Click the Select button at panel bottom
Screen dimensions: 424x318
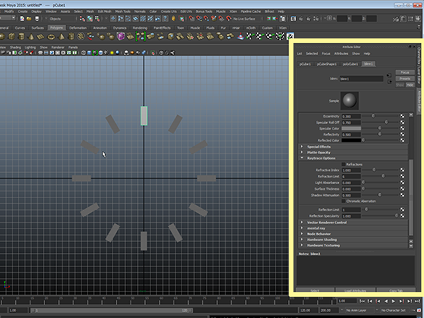pyautogui.click(x=315, y=290)
